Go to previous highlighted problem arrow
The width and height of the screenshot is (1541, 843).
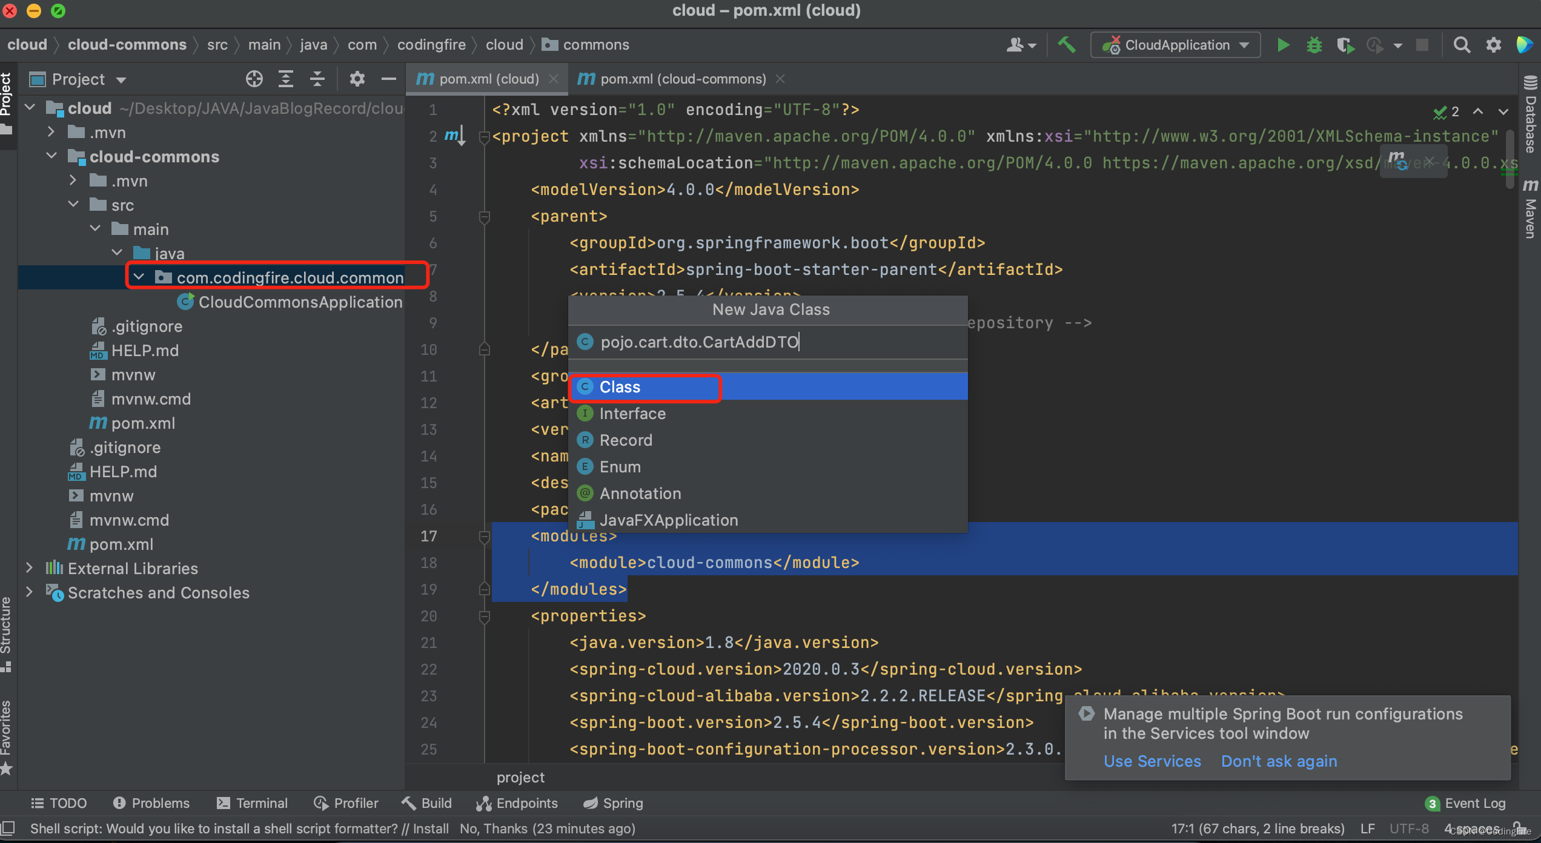tap(1478, 111)
